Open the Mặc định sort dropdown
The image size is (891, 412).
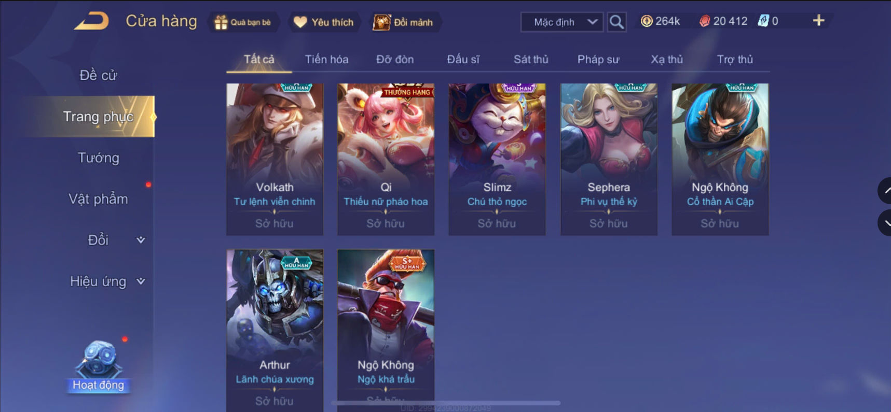click(x=562, y=22)
